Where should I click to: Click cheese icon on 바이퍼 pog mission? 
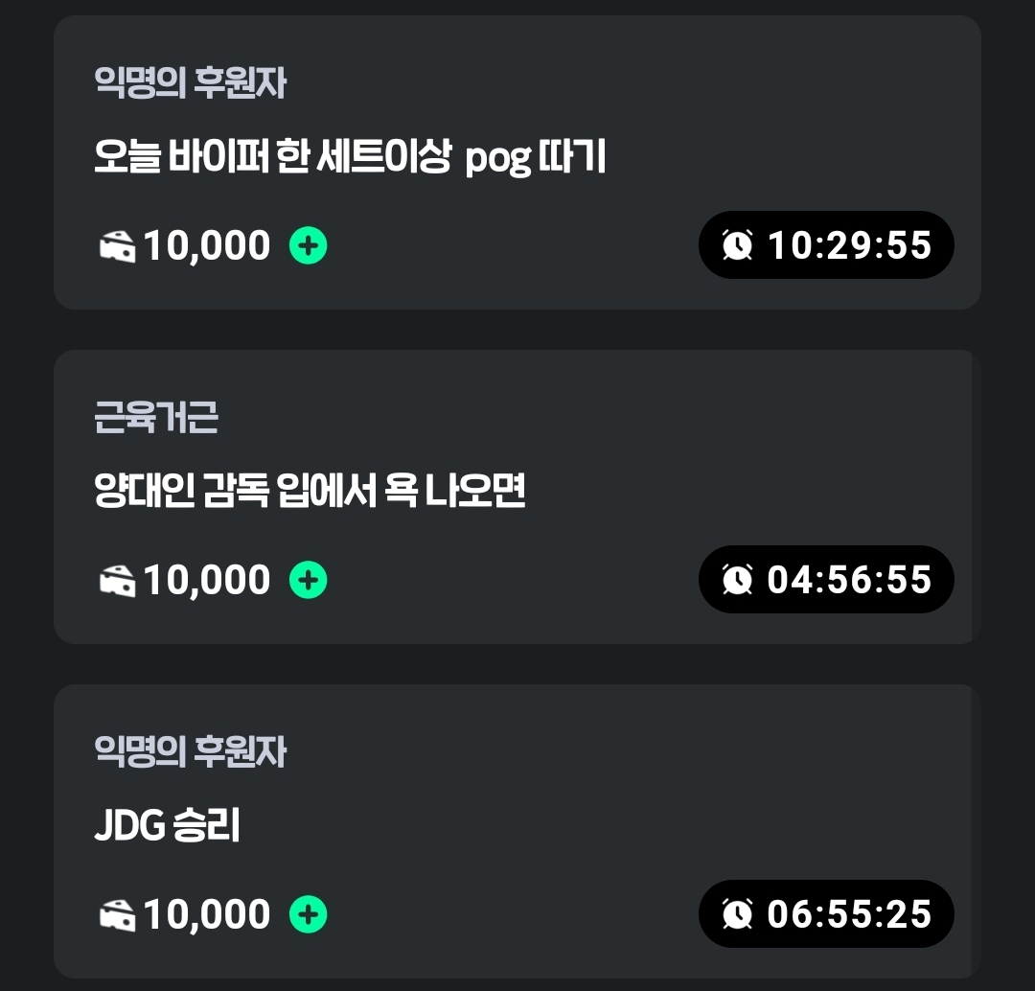(x=118, y=246)
